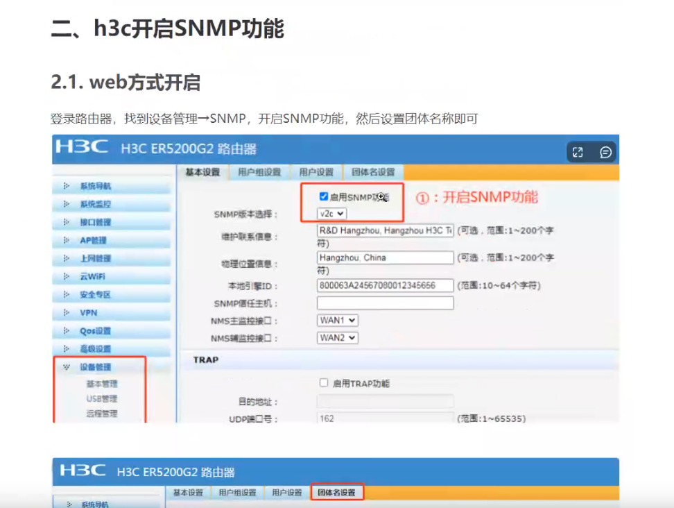Select 基本设置 tab in second router screenshot

coord(188,493)
